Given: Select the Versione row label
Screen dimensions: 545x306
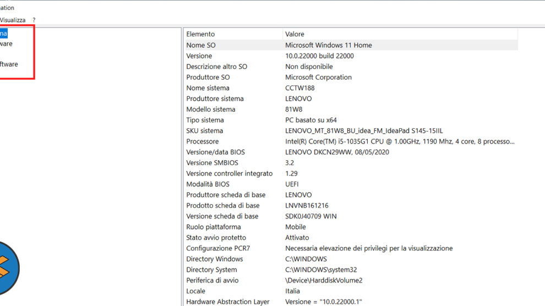Looking at the screenshot, I should pos(199,56).
